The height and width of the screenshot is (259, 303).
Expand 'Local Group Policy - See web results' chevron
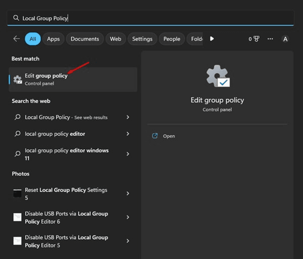tap(128, 117)
